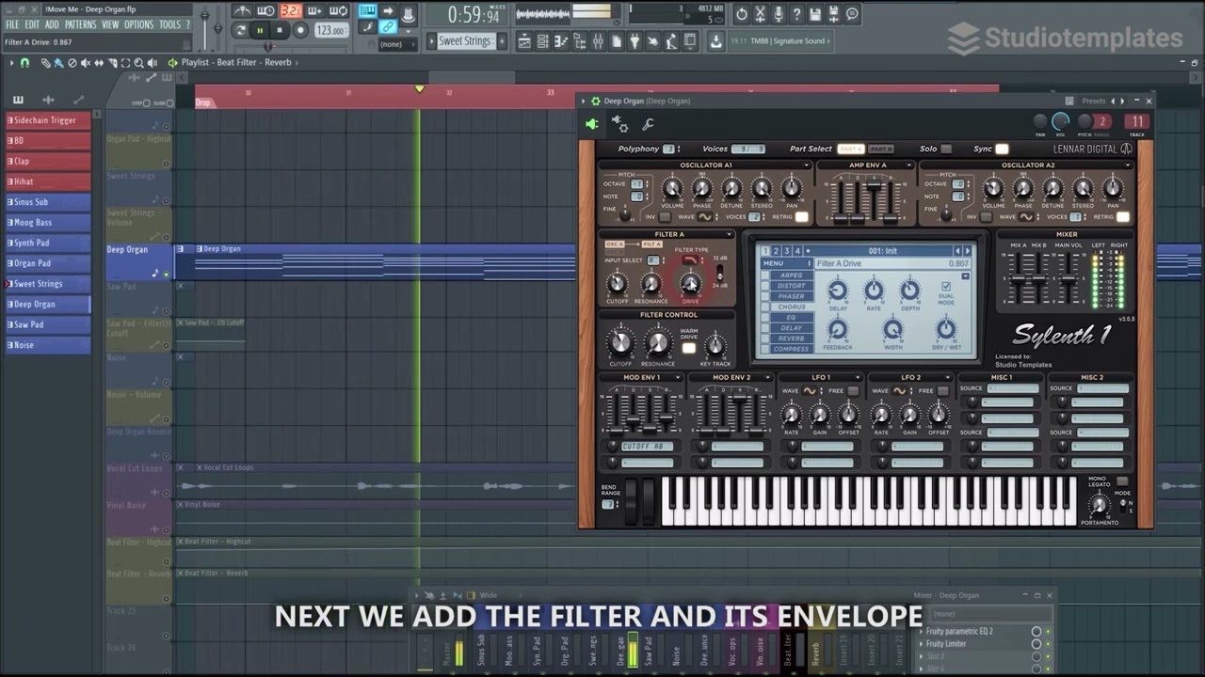The image size is (1205, 677).
Task: Select the playlist mute tool
Action: [85, 63]
